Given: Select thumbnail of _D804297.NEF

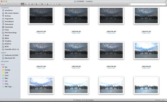Looking at the screenshot, I should (41, 50).
